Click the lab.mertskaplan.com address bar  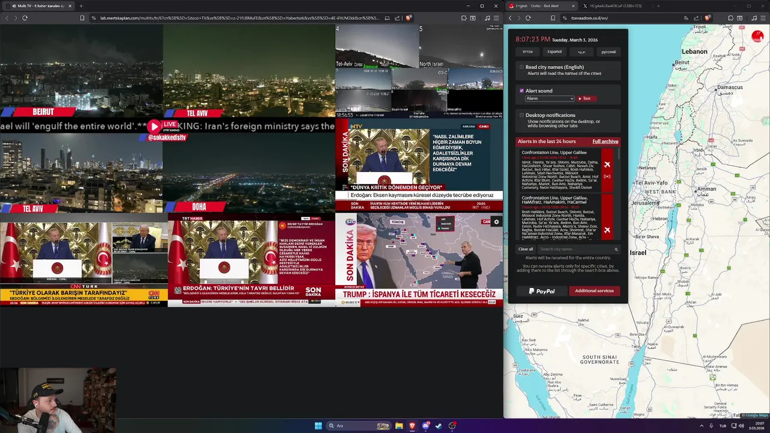pos(241,18)
